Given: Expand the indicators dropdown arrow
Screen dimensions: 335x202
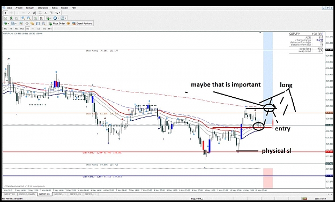Looking at the screenshot, I should pyautogui.click(x=51, y=18).
